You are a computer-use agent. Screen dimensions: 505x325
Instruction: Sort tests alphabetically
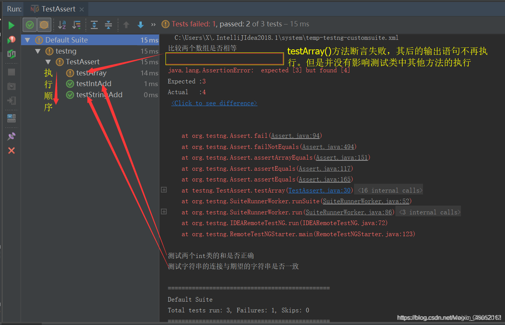tap(62, 25)
